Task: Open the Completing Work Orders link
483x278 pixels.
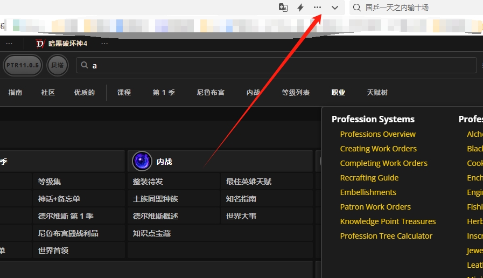Action: (383, 163)
